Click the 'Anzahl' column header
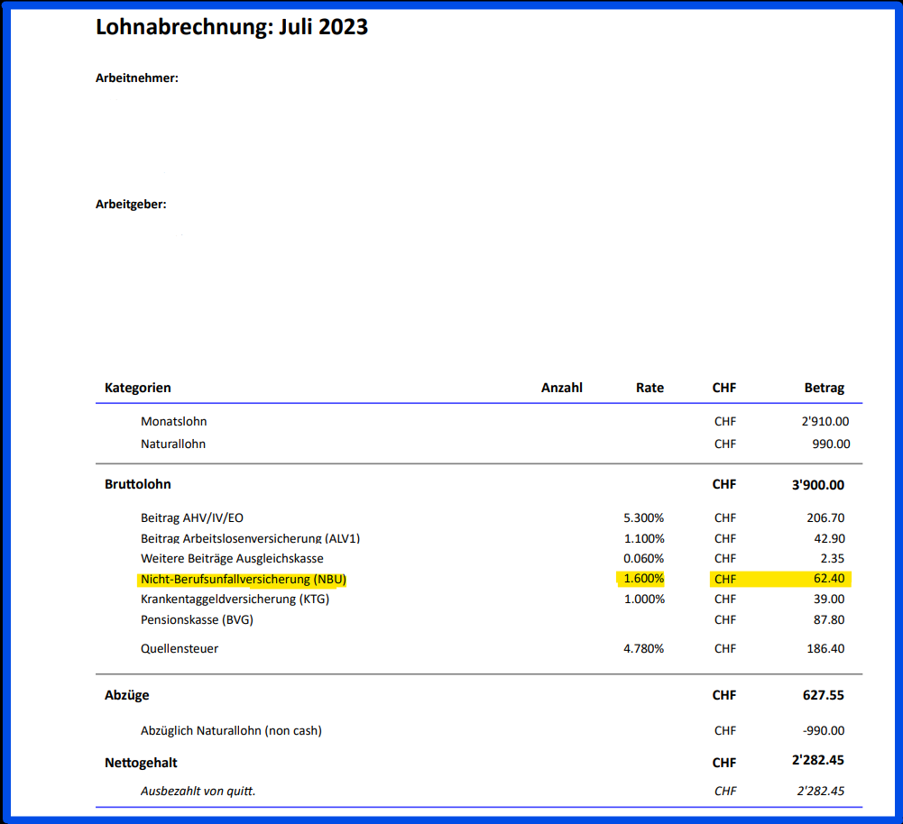Image resolution: width=903 pixels, height=824 pixels. [x=561, y=388]
